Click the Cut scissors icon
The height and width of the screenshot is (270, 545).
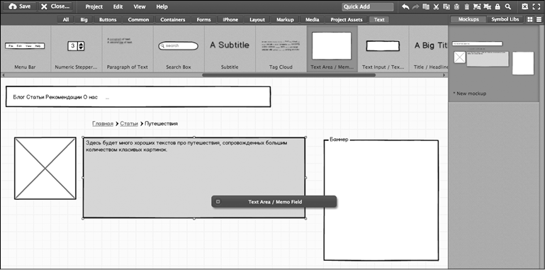pyautogui.click(x=437, y=6)
